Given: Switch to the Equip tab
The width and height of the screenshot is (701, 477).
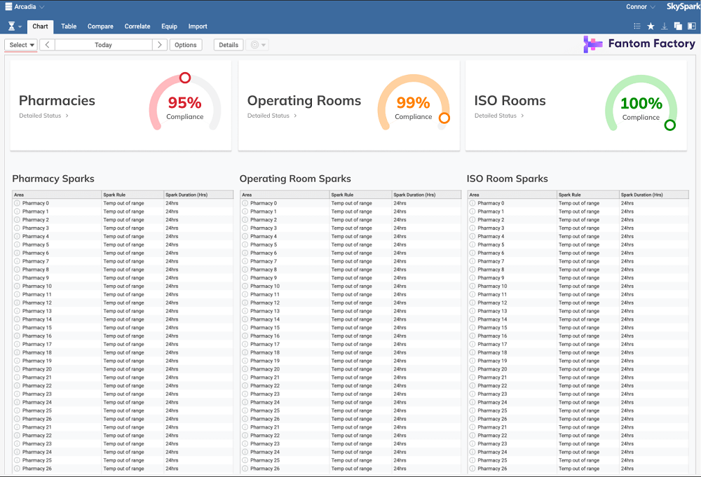Looking at the screenshot, I should tap(170, 27).
